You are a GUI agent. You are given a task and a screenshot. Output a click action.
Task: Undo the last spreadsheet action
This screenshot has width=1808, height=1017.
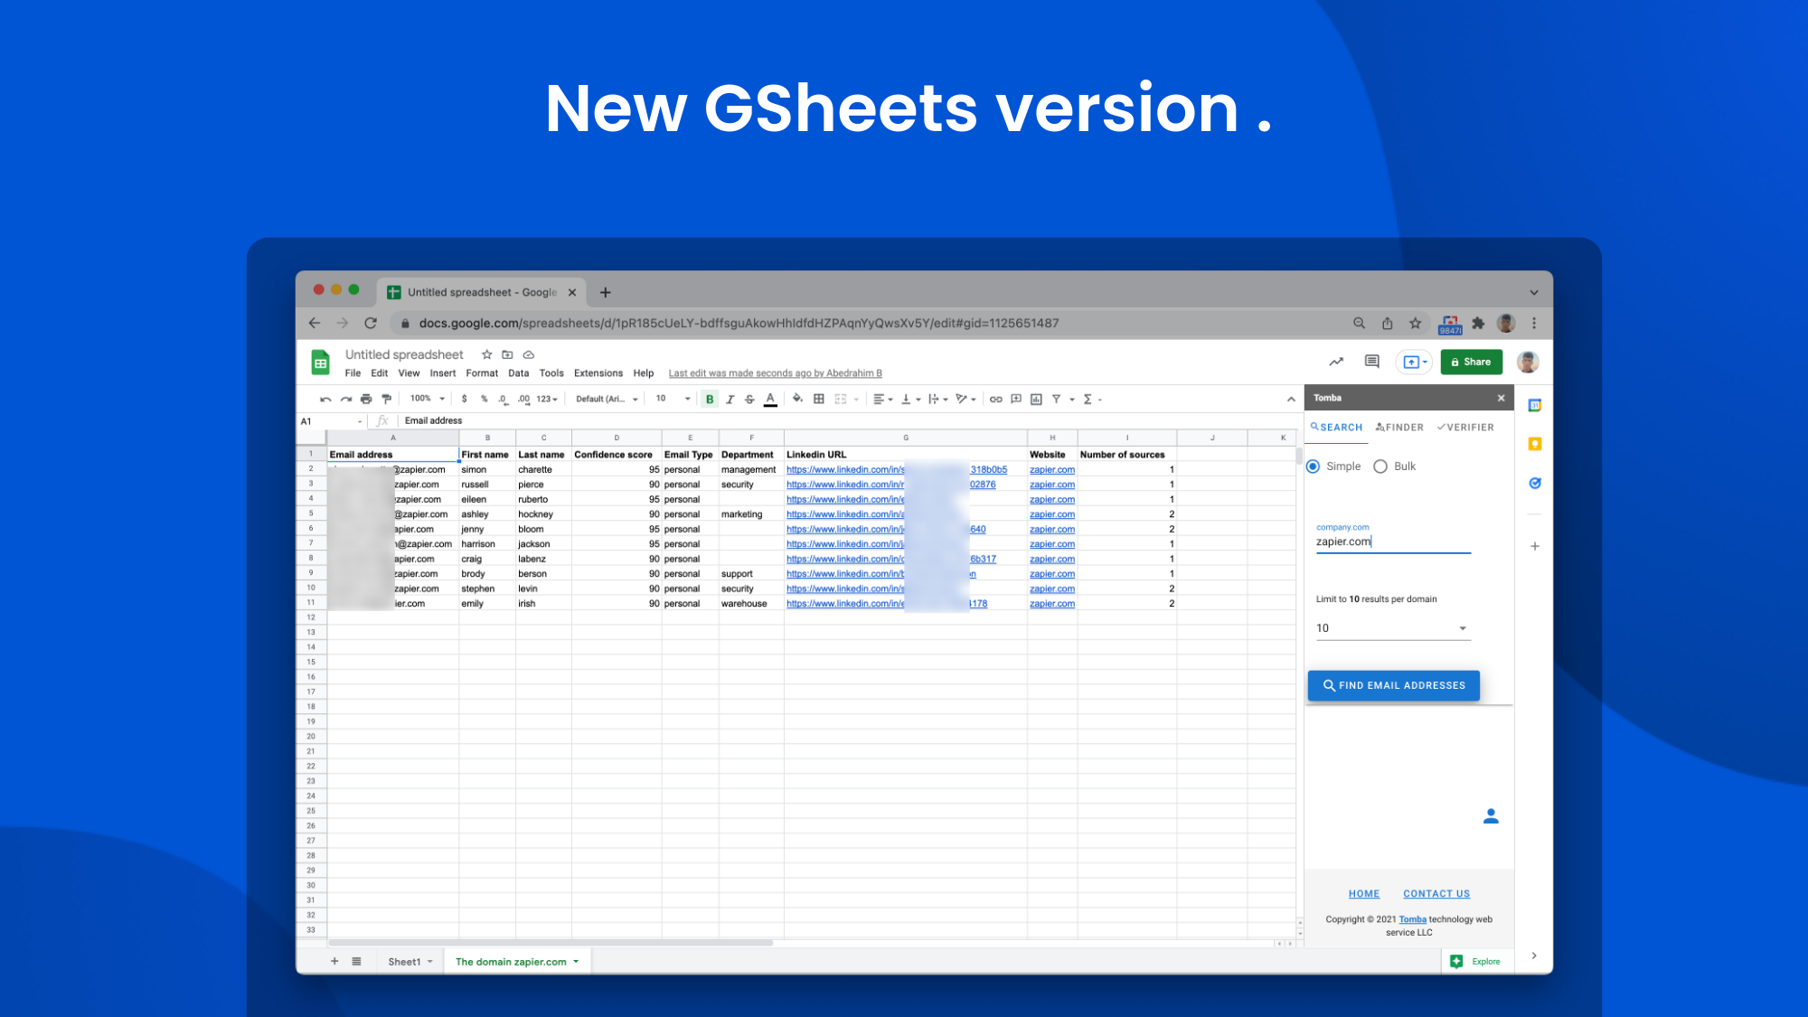point(325,399)
